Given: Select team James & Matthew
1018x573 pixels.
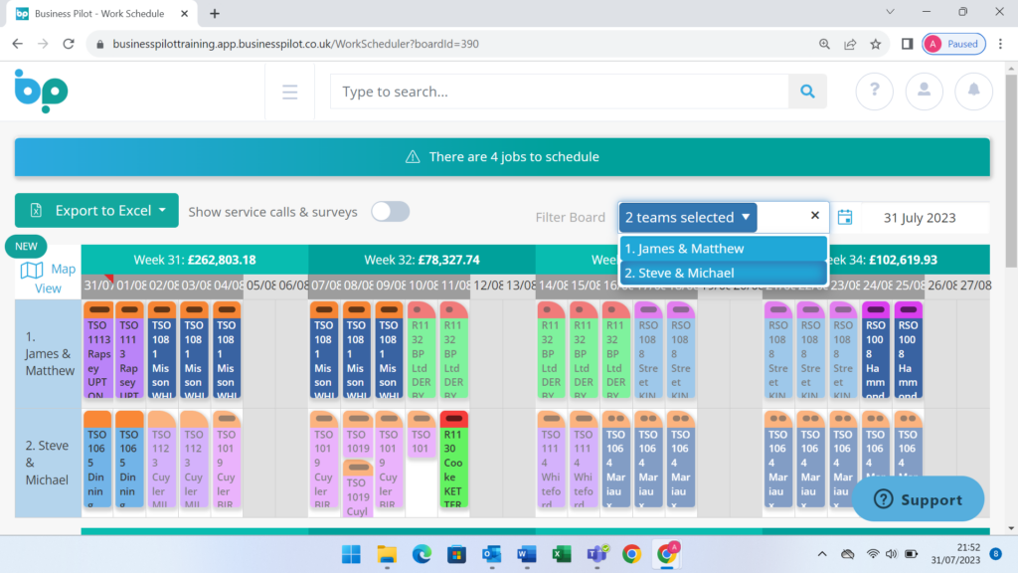Looking at the screenshot, I should point(723,248).
